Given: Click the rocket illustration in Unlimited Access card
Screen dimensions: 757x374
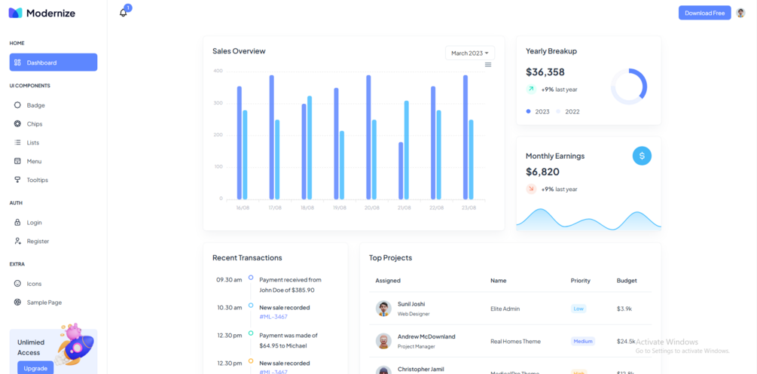Looking at the screenshot, I should pyautogui.click(x=75, y=343).
